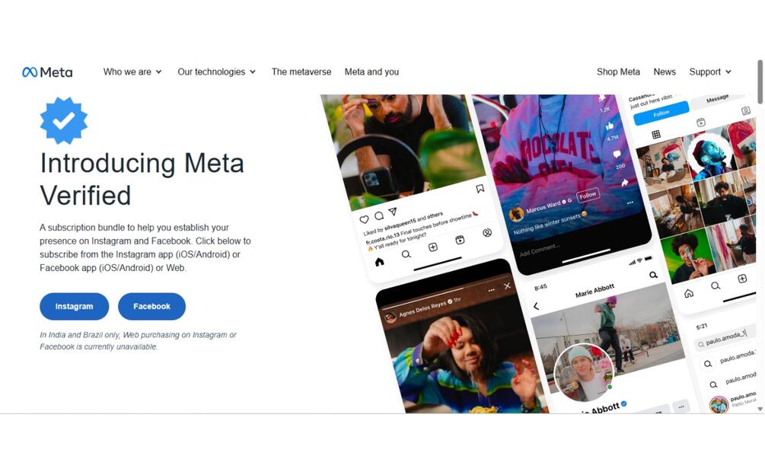765x472 pixels.
Task: Tap the home icon under the photo grid
Action: 689,293
